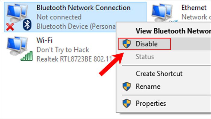211x119 pixels.
Task: Select the Ethernet adapter computer icon
Action: pyautogui.click(x=162, y=13)
